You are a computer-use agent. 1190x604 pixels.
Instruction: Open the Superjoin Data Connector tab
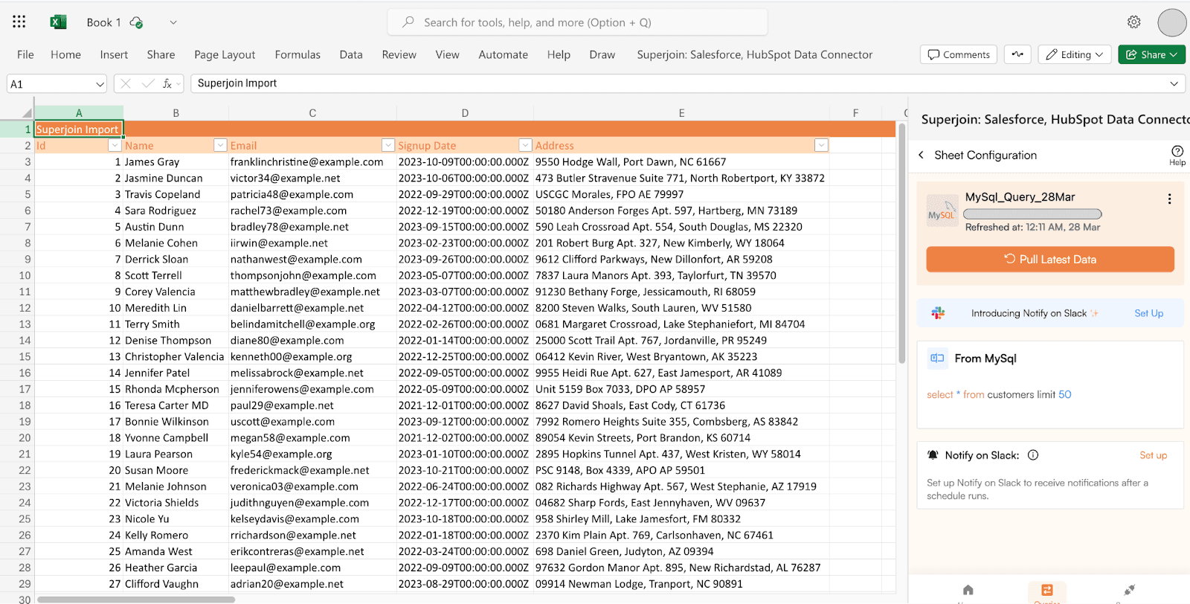[x=754, y=54]
